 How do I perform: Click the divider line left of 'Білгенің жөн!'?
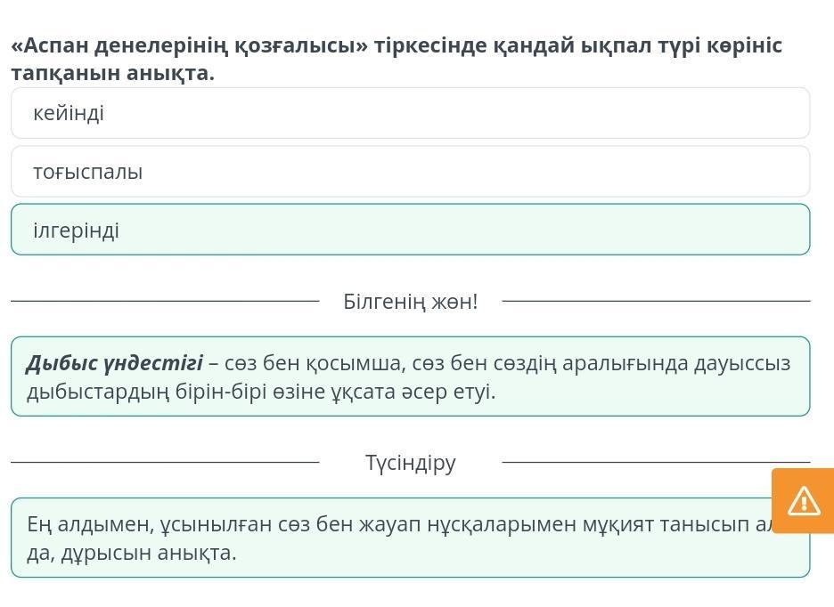[165, 302]
